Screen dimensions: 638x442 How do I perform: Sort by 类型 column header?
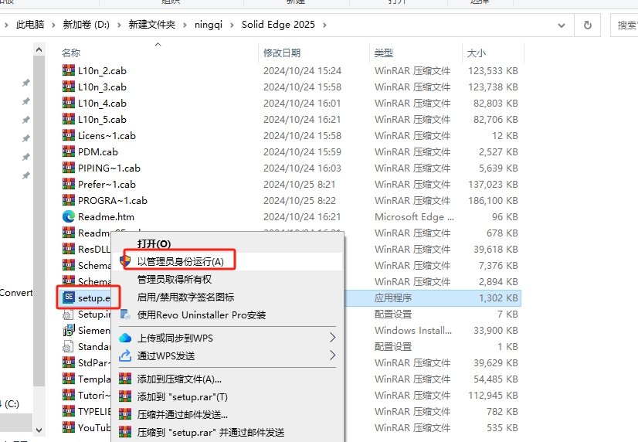pos(384,53)
